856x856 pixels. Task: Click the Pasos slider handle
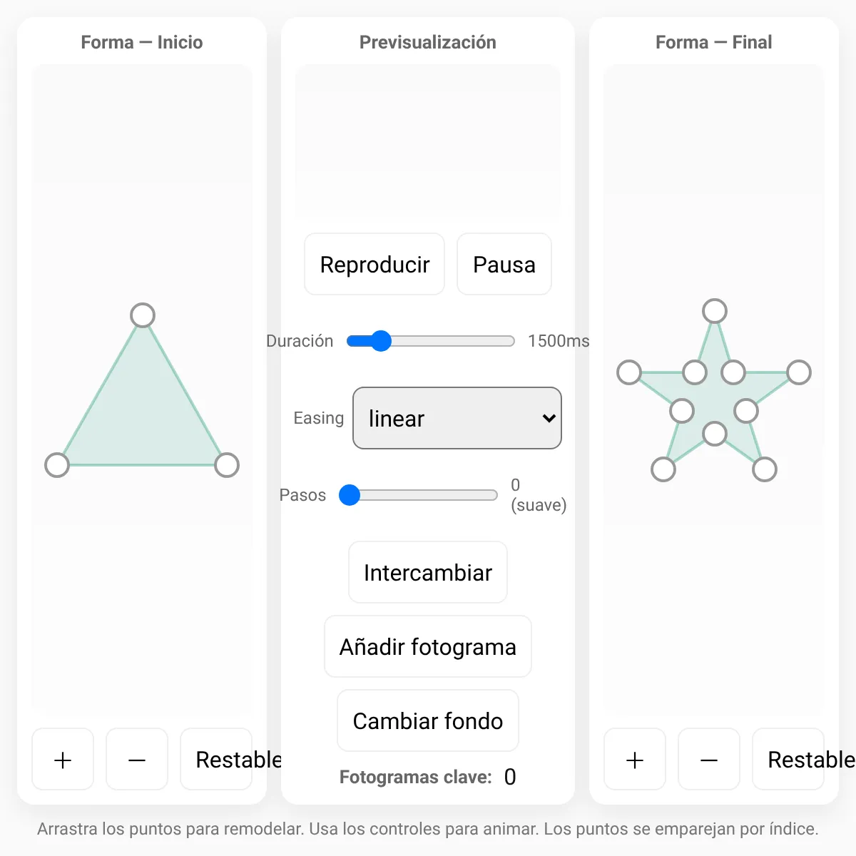(x=350, y=495)
